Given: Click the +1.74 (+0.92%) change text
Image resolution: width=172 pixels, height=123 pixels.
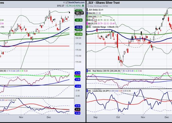Looking at the screenshot, I should 73,6.
